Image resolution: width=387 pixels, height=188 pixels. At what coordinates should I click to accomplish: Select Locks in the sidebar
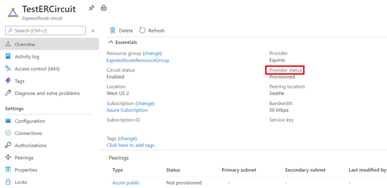click(x=50, y=182)
